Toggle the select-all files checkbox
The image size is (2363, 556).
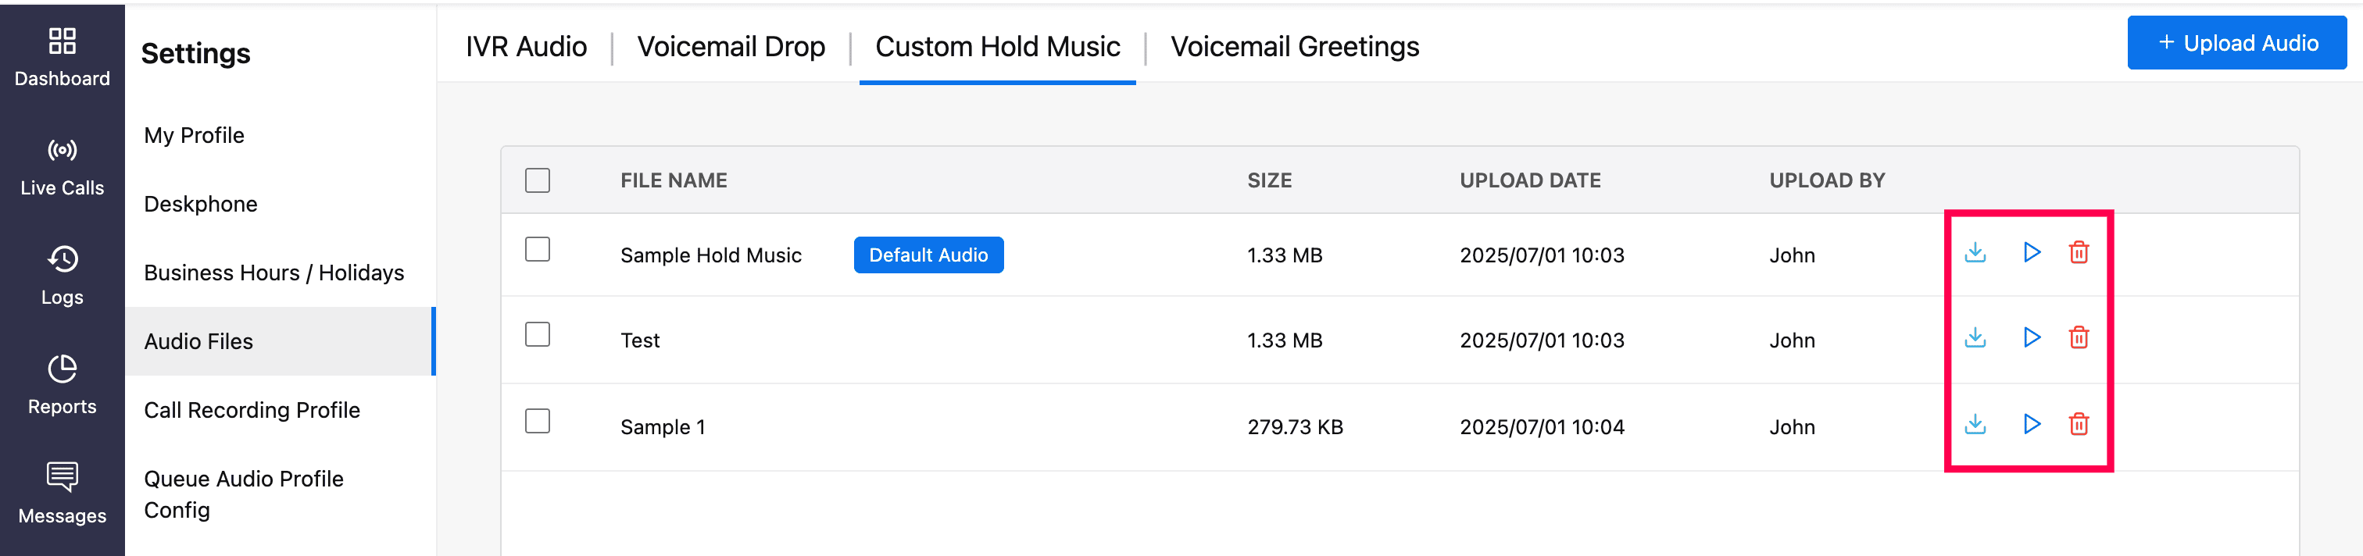[x=538, y=180]
